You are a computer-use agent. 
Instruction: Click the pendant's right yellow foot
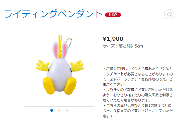(x=70, y=86)
